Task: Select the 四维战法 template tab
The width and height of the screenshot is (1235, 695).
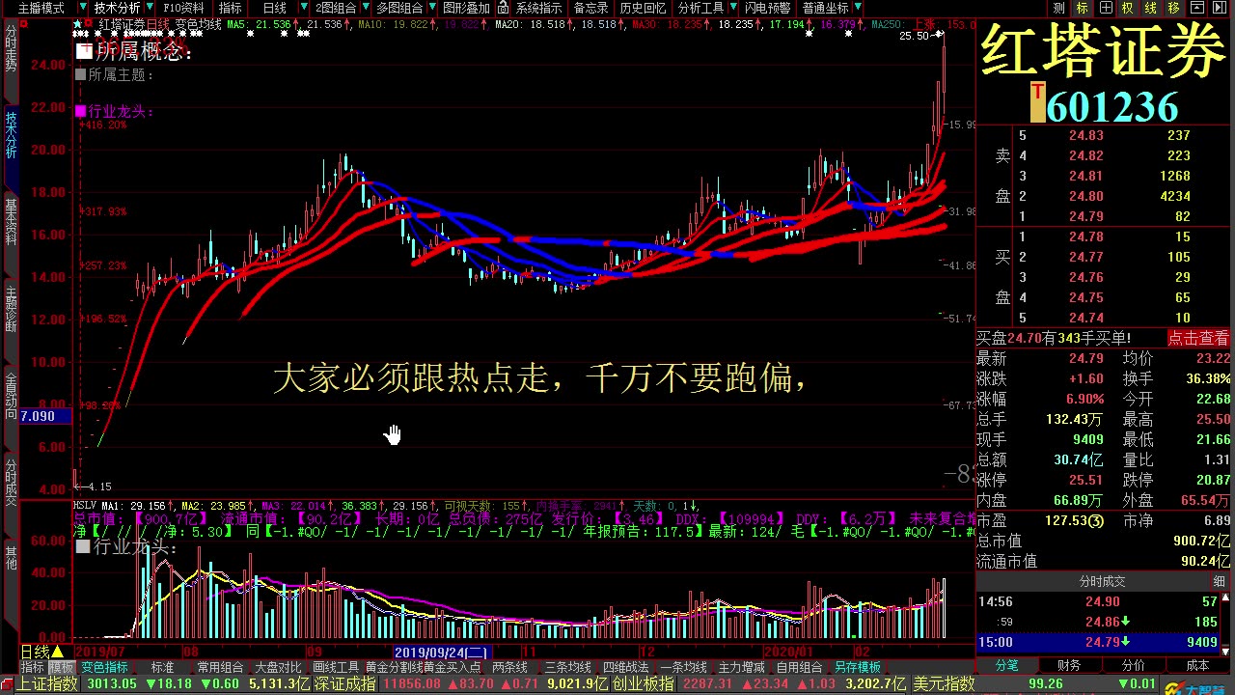Action: (x=625, y=667)
